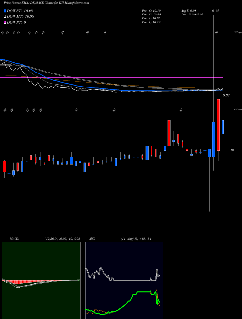Select the chart title mentioning MunafaSutra.com
Image resolution: width=242 pixels, height=319 pixels.
pos(46,3)
